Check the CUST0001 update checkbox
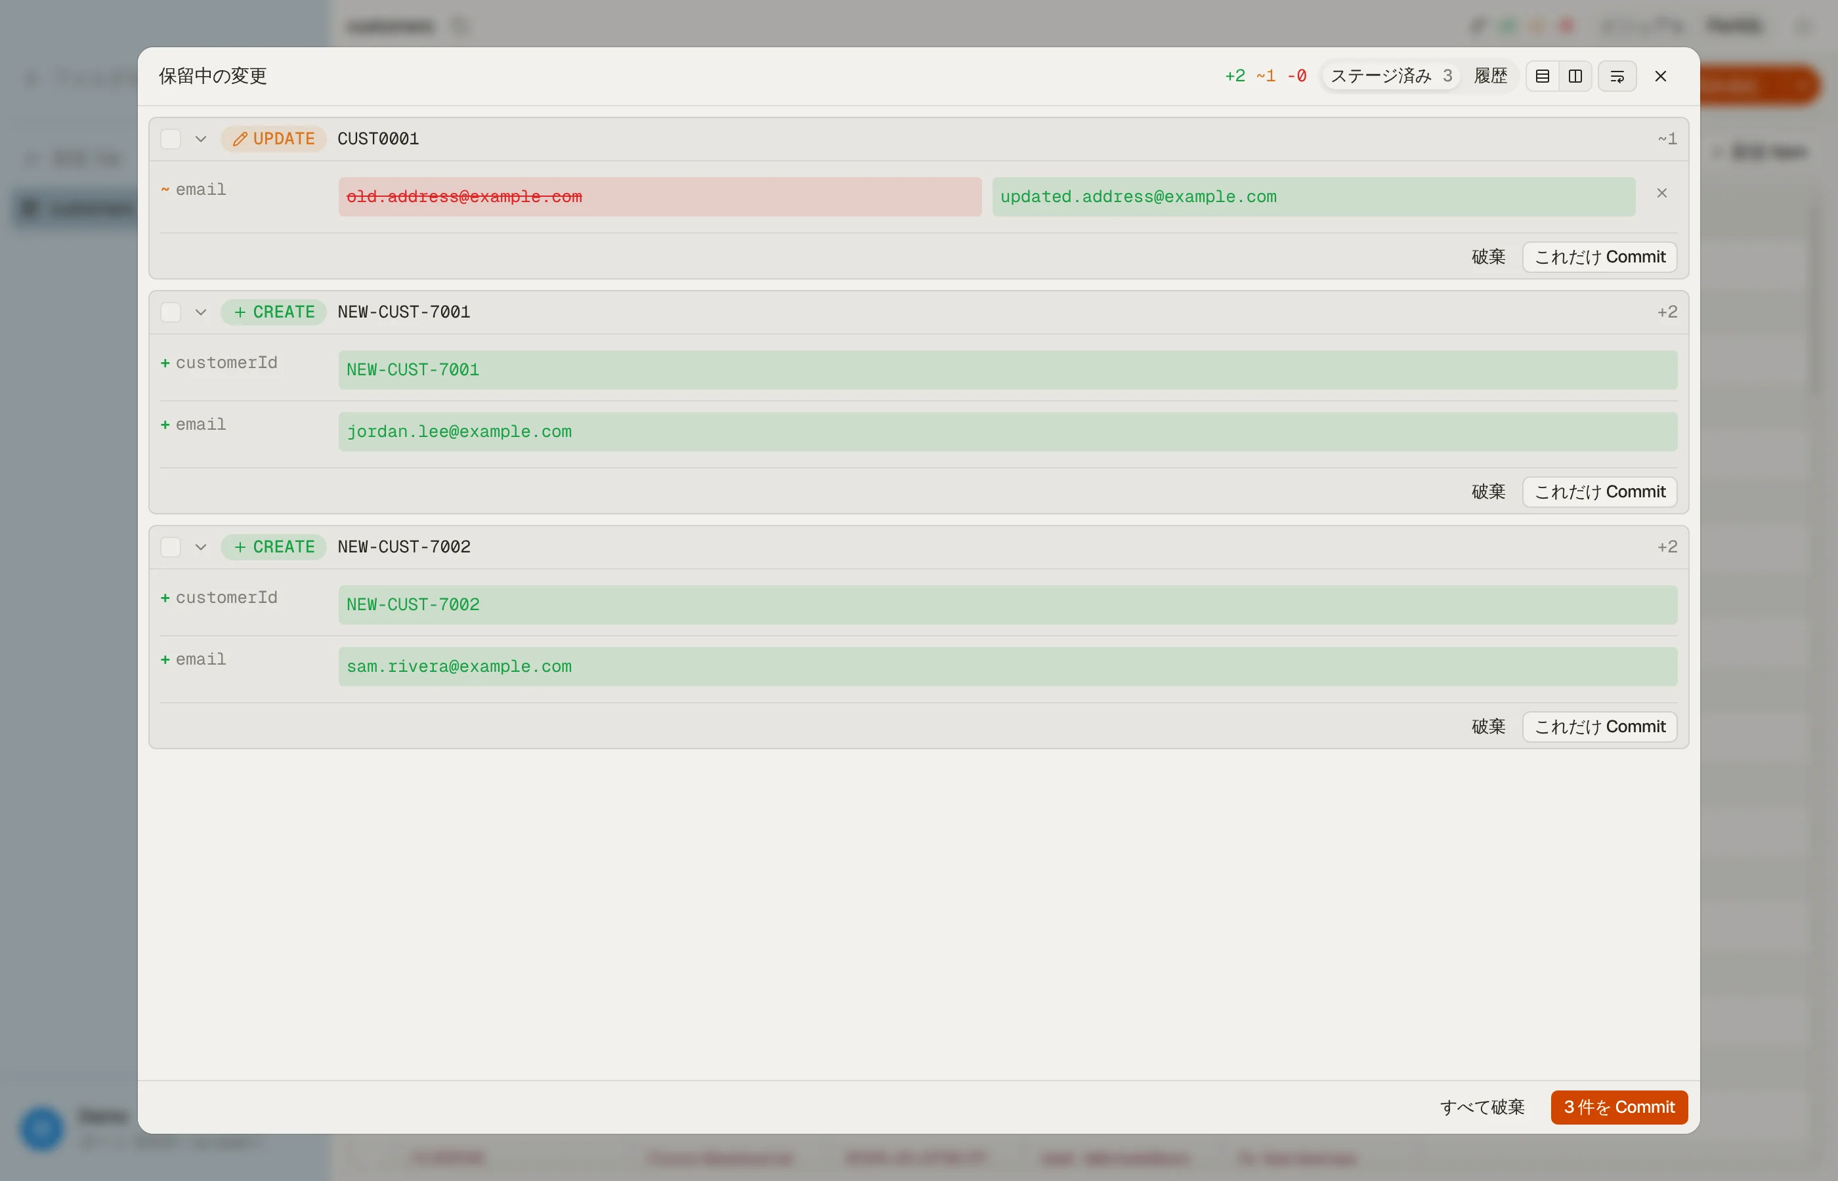1838x1181 pixels. 170,139
